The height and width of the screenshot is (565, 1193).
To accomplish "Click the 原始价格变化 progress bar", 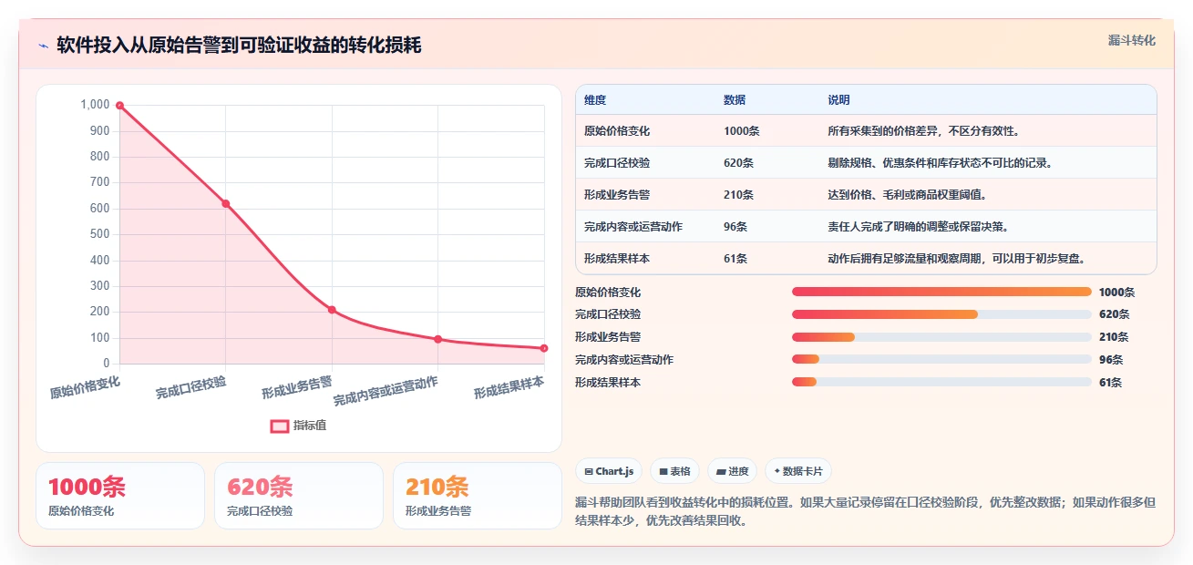I will pos(941,292).
